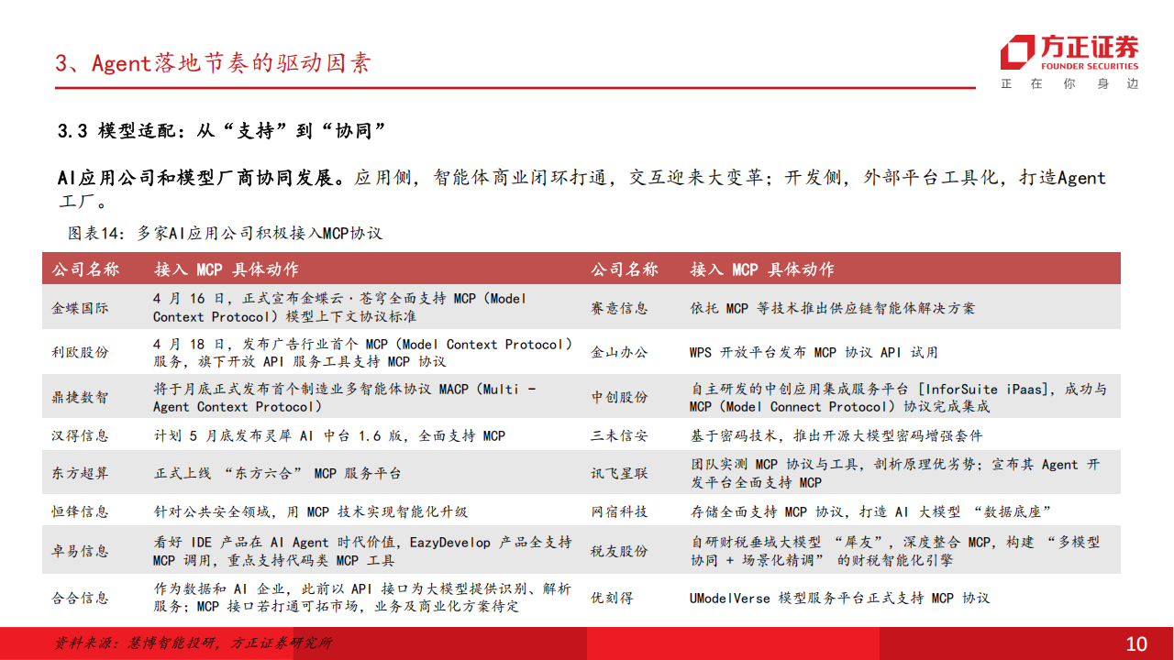Click the InforSuite iPaas integration description
Image resolution: width=1174 pixels, height=660 pixels.
pyautogui.click(x=898, y=398)
